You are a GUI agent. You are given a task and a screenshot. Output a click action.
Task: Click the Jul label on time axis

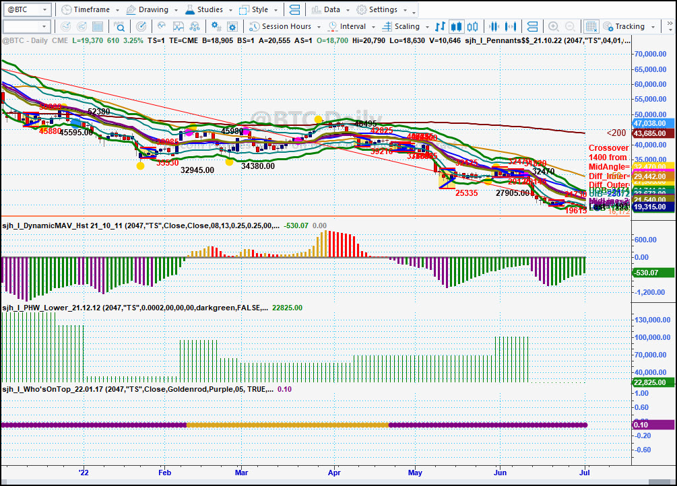pyautogui.click(x=585, y=473)
